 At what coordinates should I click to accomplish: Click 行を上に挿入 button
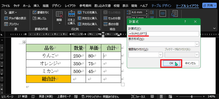[x=71, y=18]
